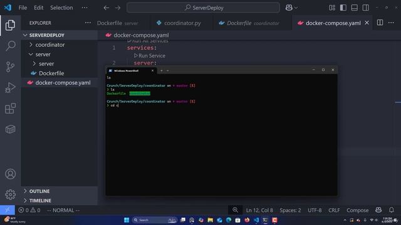This screenshot has width=401, height=225.
Task: Click the UTF-8 encoding entry
Action: (x=315, y=210)
